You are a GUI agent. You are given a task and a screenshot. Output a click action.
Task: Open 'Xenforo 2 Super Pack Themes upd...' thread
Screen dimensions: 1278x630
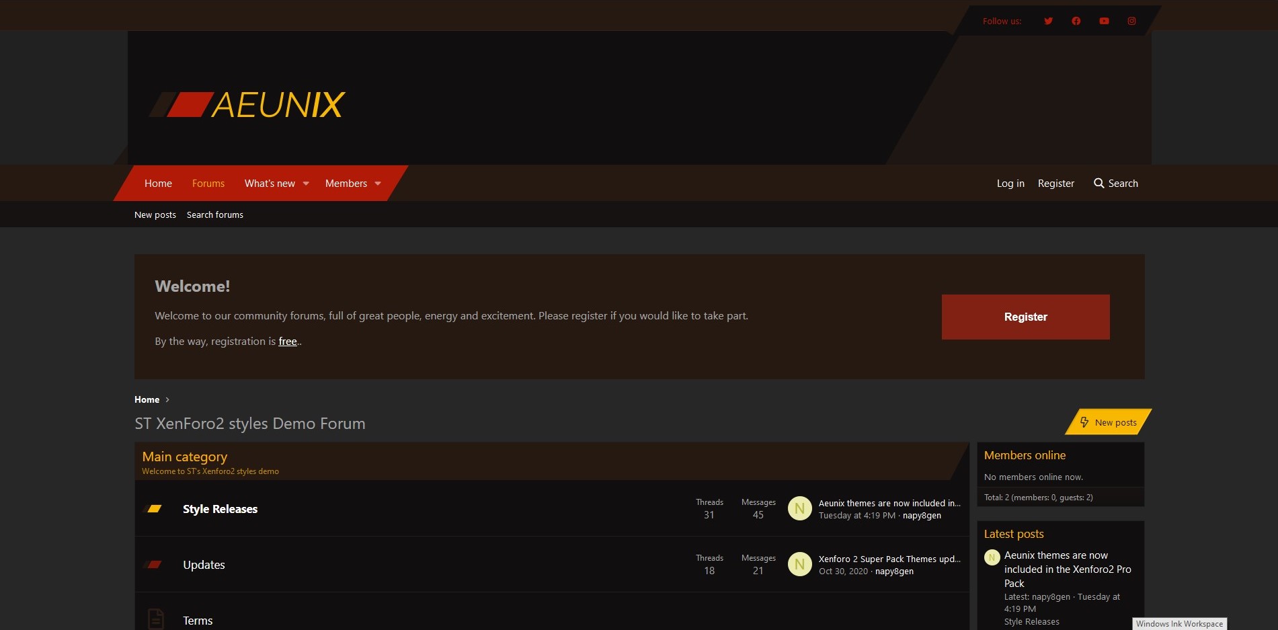889,559
